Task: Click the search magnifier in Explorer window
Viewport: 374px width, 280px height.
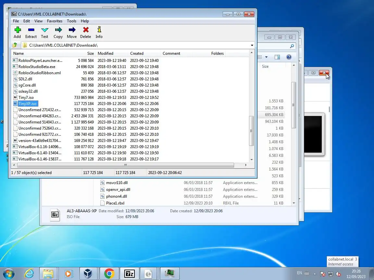Action: (292, 46)
